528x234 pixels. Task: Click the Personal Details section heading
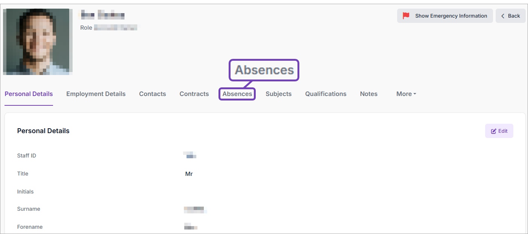[43, 131]
